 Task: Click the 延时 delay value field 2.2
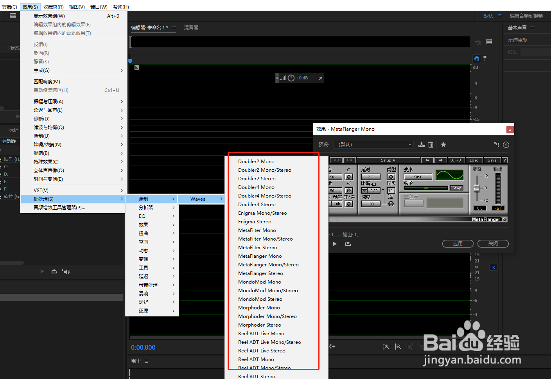point(371,177)
